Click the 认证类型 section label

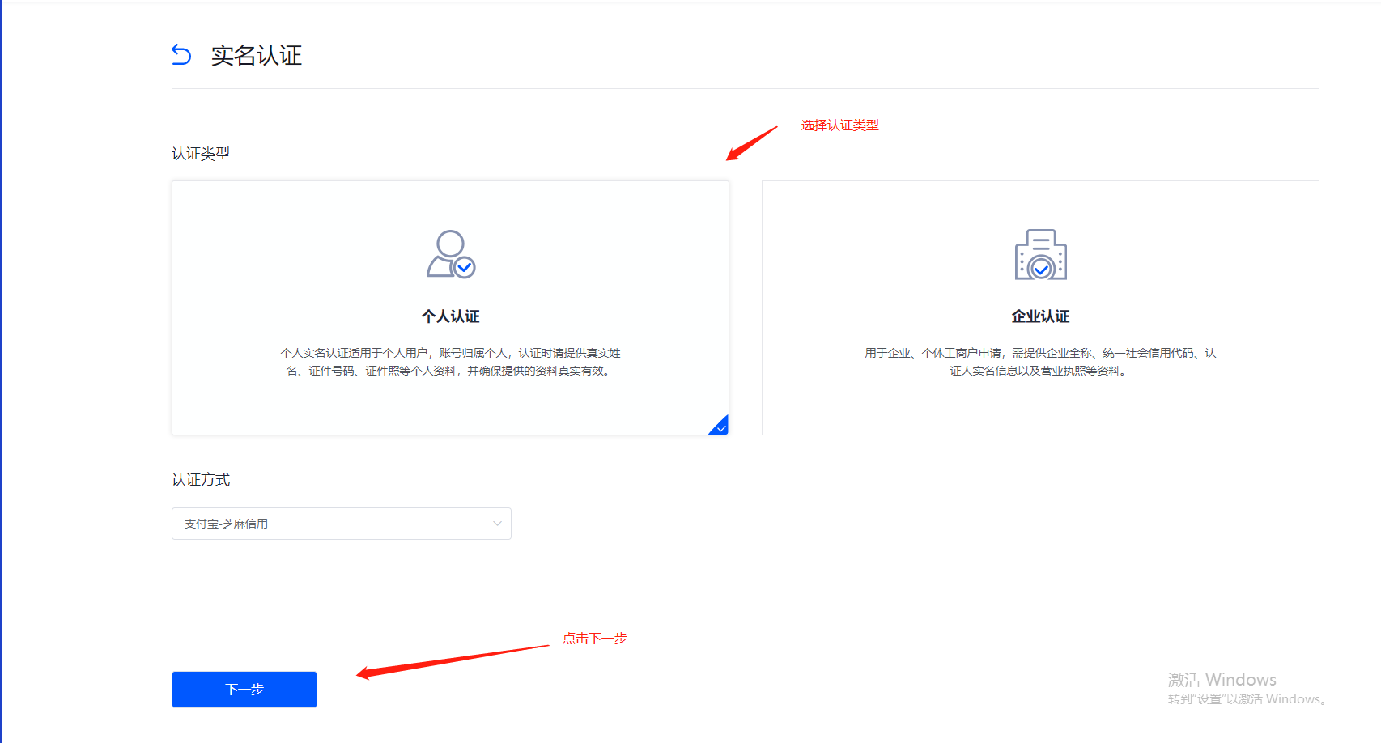pos(201,154)
